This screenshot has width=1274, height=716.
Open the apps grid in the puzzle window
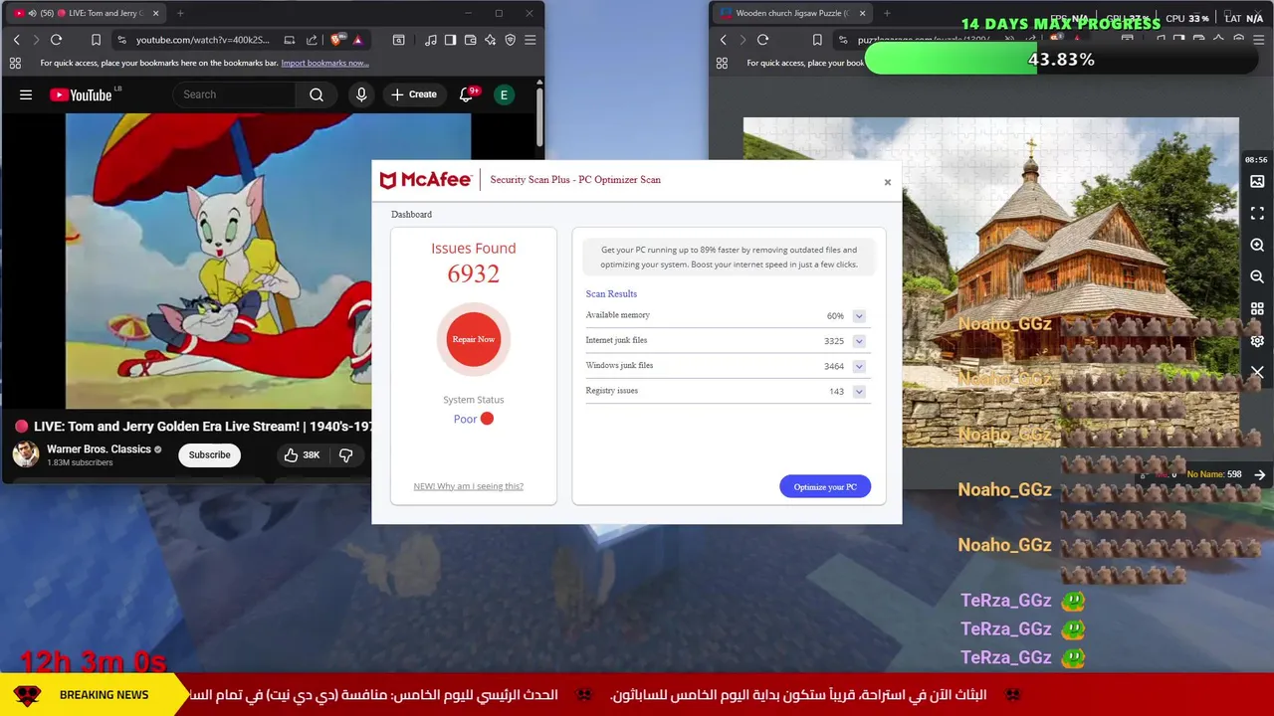pos(722,63)
